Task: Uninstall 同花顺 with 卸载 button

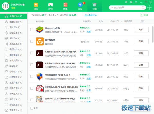Action: coord(141,88)
